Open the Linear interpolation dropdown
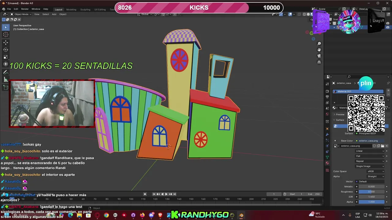This screenshot has height=220, width=392. point(370,151)
